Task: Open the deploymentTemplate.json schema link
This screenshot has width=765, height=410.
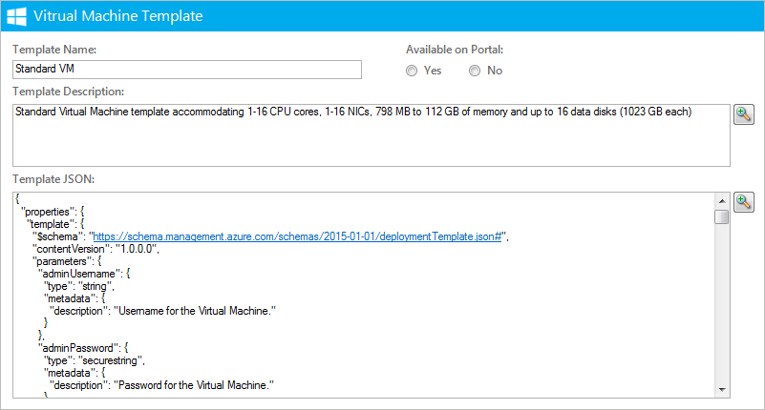Action: click(x=297, y=236)
